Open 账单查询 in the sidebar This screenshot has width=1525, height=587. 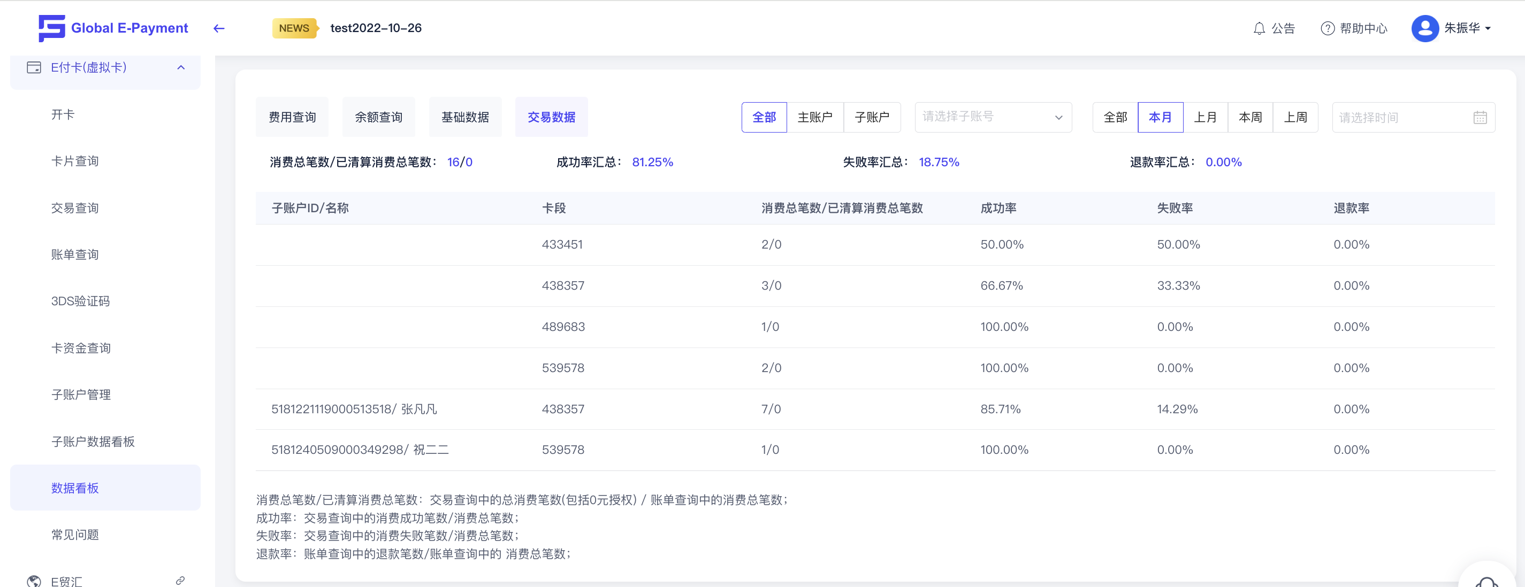click(74, 254)
